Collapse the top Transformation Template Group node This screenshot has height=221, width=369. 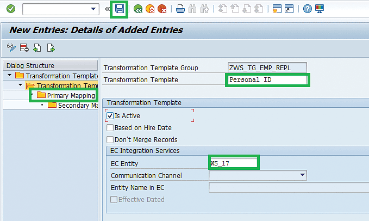[x=10, y=76]
